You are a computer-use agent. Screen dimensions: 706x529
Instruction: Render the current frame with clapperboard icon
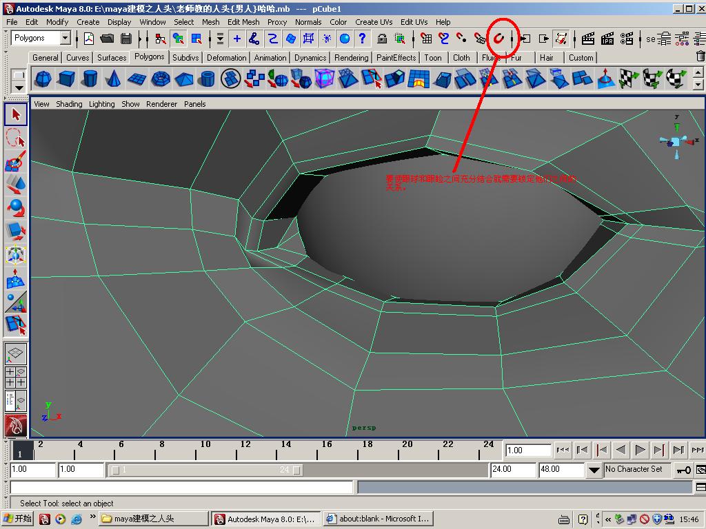click(588, 39)
